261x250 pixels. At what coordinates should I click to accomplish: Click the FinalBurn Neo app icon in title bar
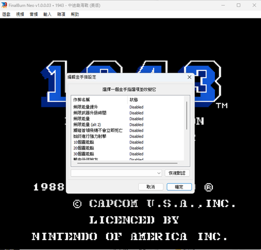[4, 5]
